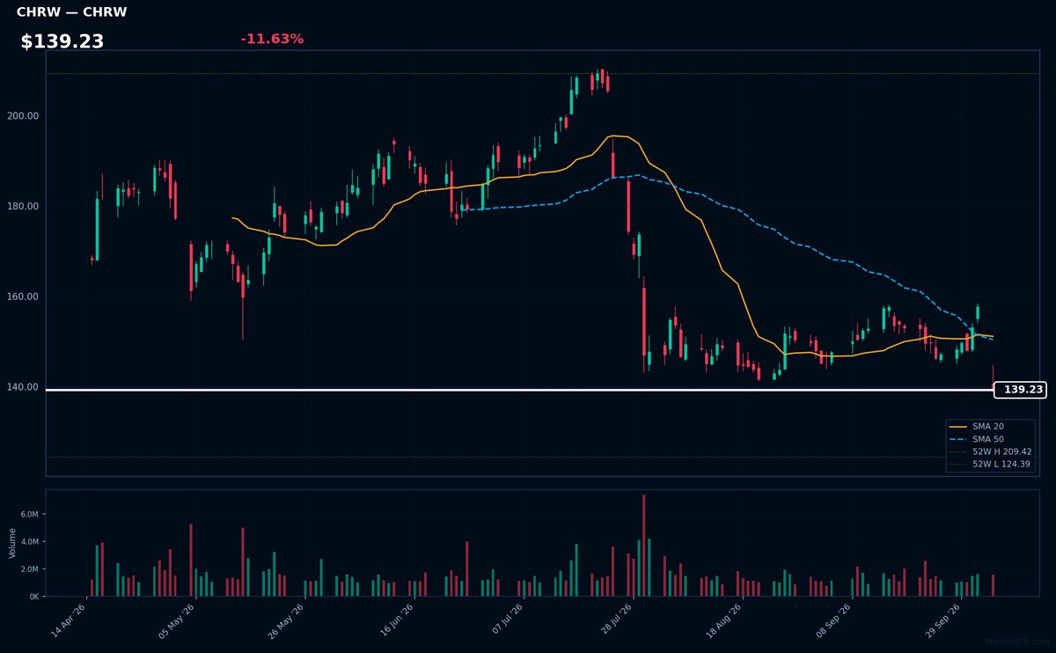Click the 18 Aug '26 date label
The image size is (1056, 653).
(x=726, y=621)
